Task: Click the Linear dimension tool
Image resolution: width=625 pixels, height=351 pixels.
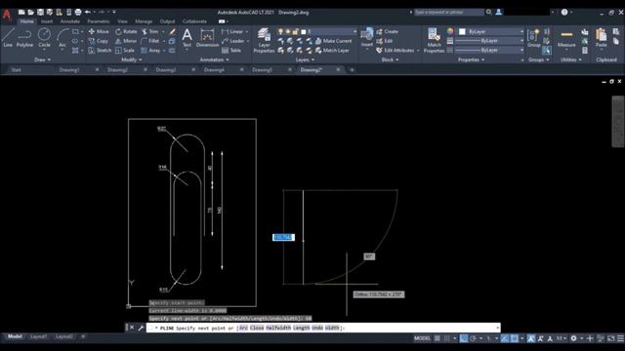Action: click(x=232, y=31)
